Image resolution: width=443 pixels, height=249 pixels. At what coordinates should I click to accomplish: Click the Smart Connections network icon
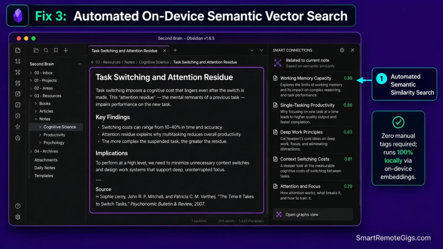[278, 63]
